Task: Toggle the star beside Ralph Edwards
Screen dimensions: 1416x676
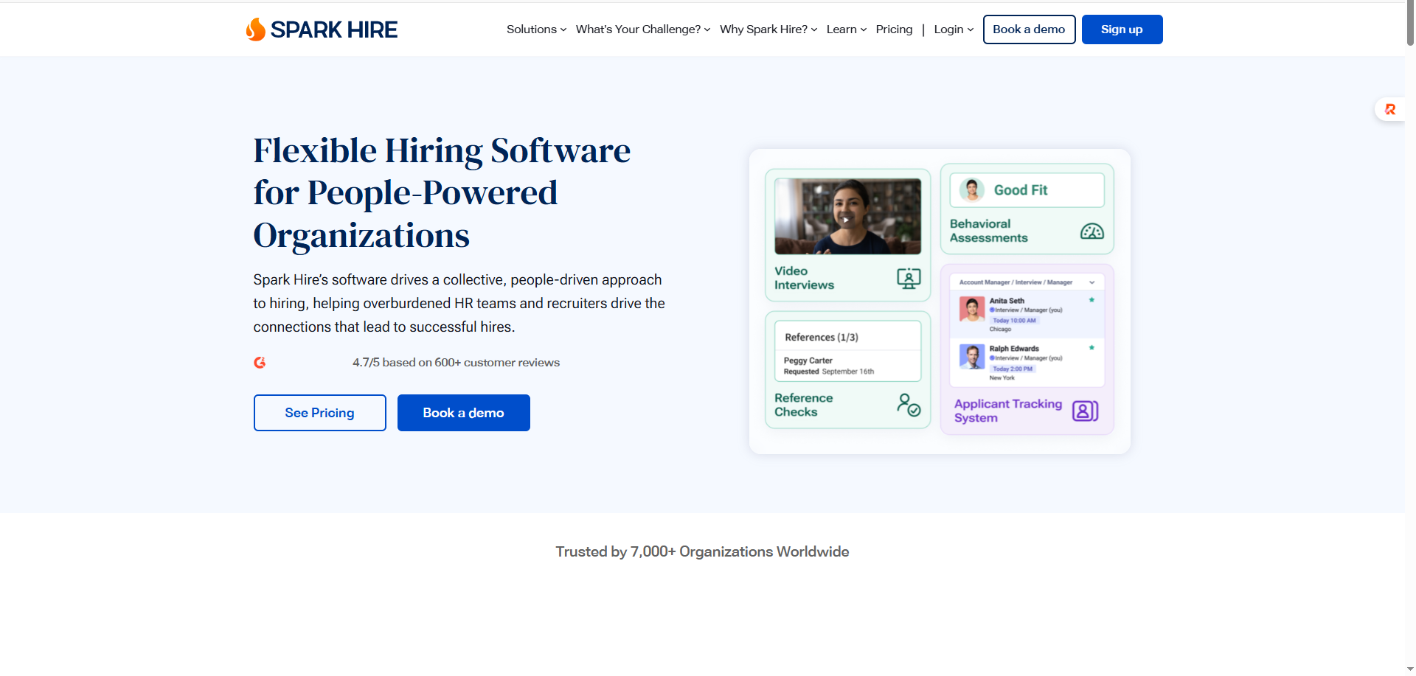Action: click(1091, 347)
